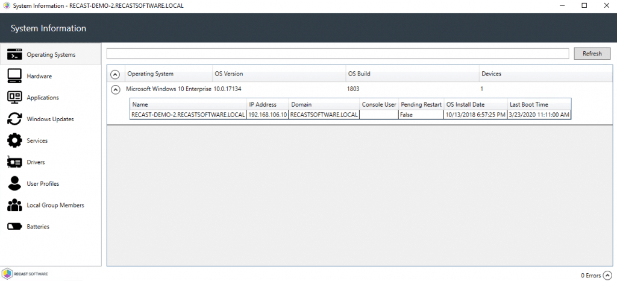617x281 pixels.
Task: Click the Local Group Members people icon
Action: (14, 205)
